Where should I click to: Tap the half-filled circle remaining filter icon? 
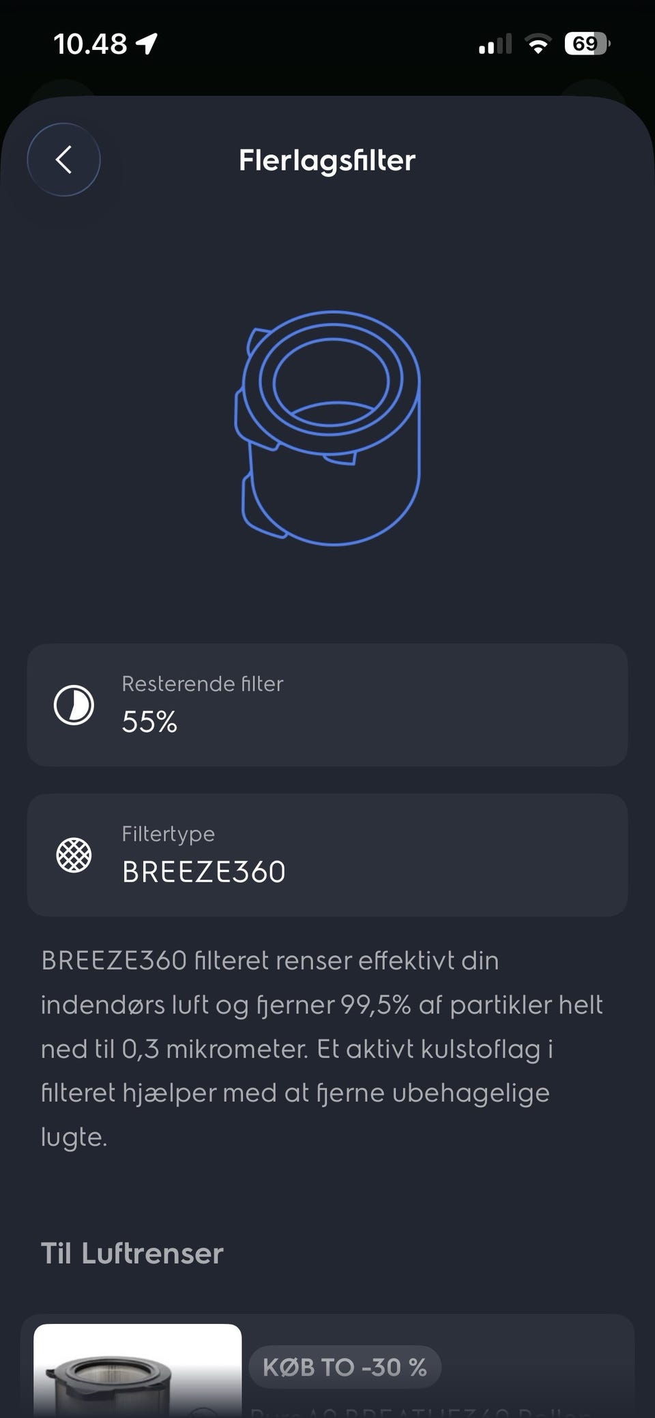pos(74,705)
